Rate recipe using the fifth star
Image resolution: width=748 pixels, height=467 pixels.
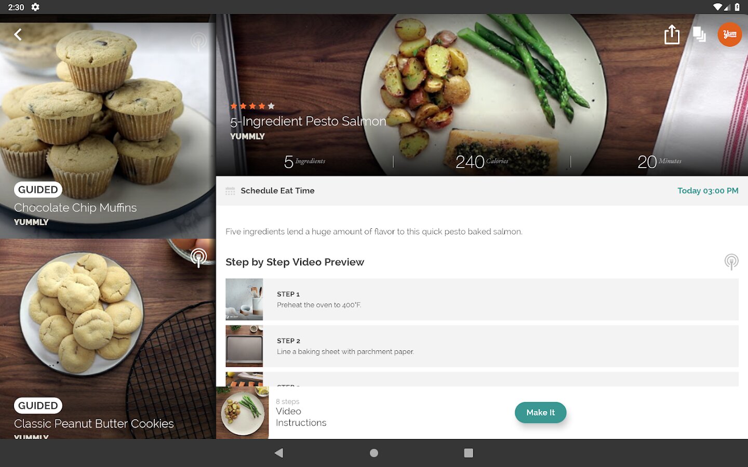click(x=271, y=106)
